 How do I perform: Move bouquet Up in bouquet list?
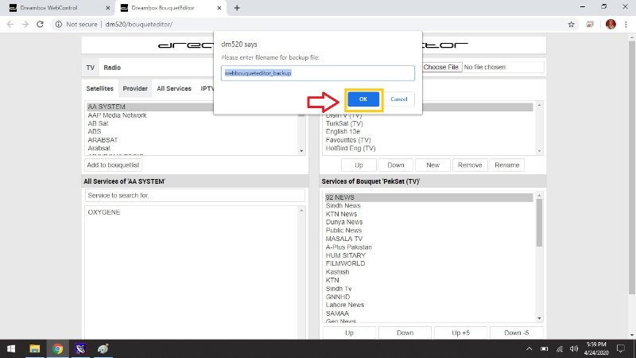tap(359, 165)
